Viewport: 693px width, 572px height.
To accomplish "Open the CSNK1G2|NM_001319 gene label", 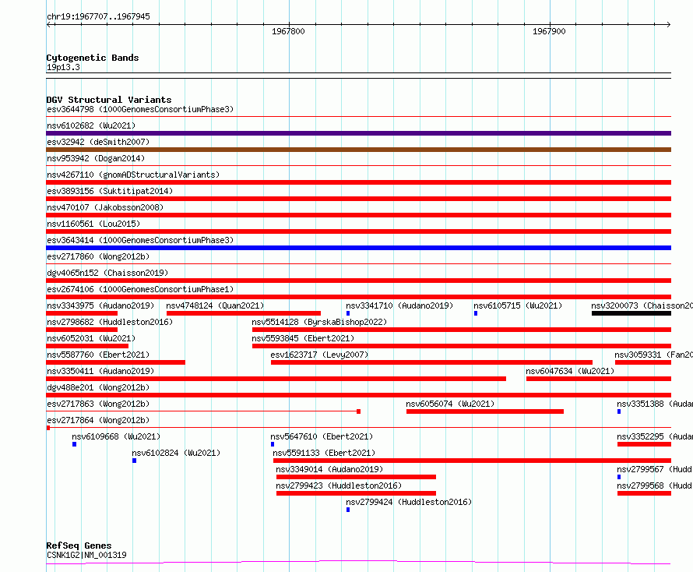I will 86,555.
